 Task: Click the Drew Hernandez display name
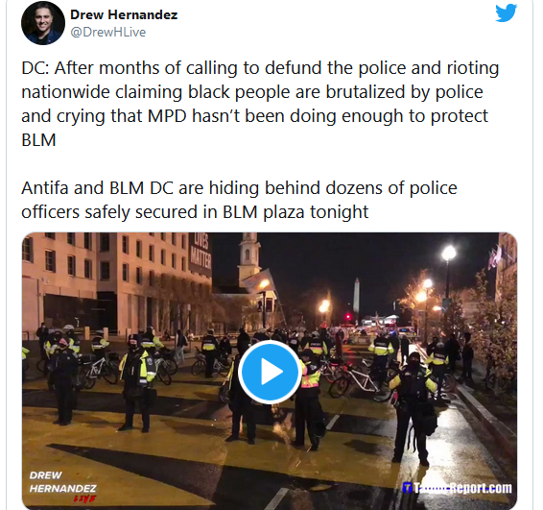click(x=124, y=14)
